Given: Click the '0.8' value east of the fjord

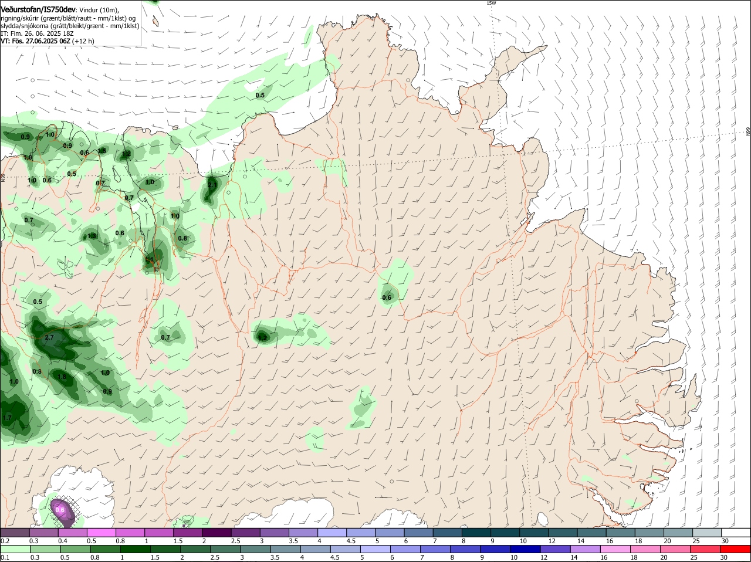Looking at the screenshot, I should 182,238.
